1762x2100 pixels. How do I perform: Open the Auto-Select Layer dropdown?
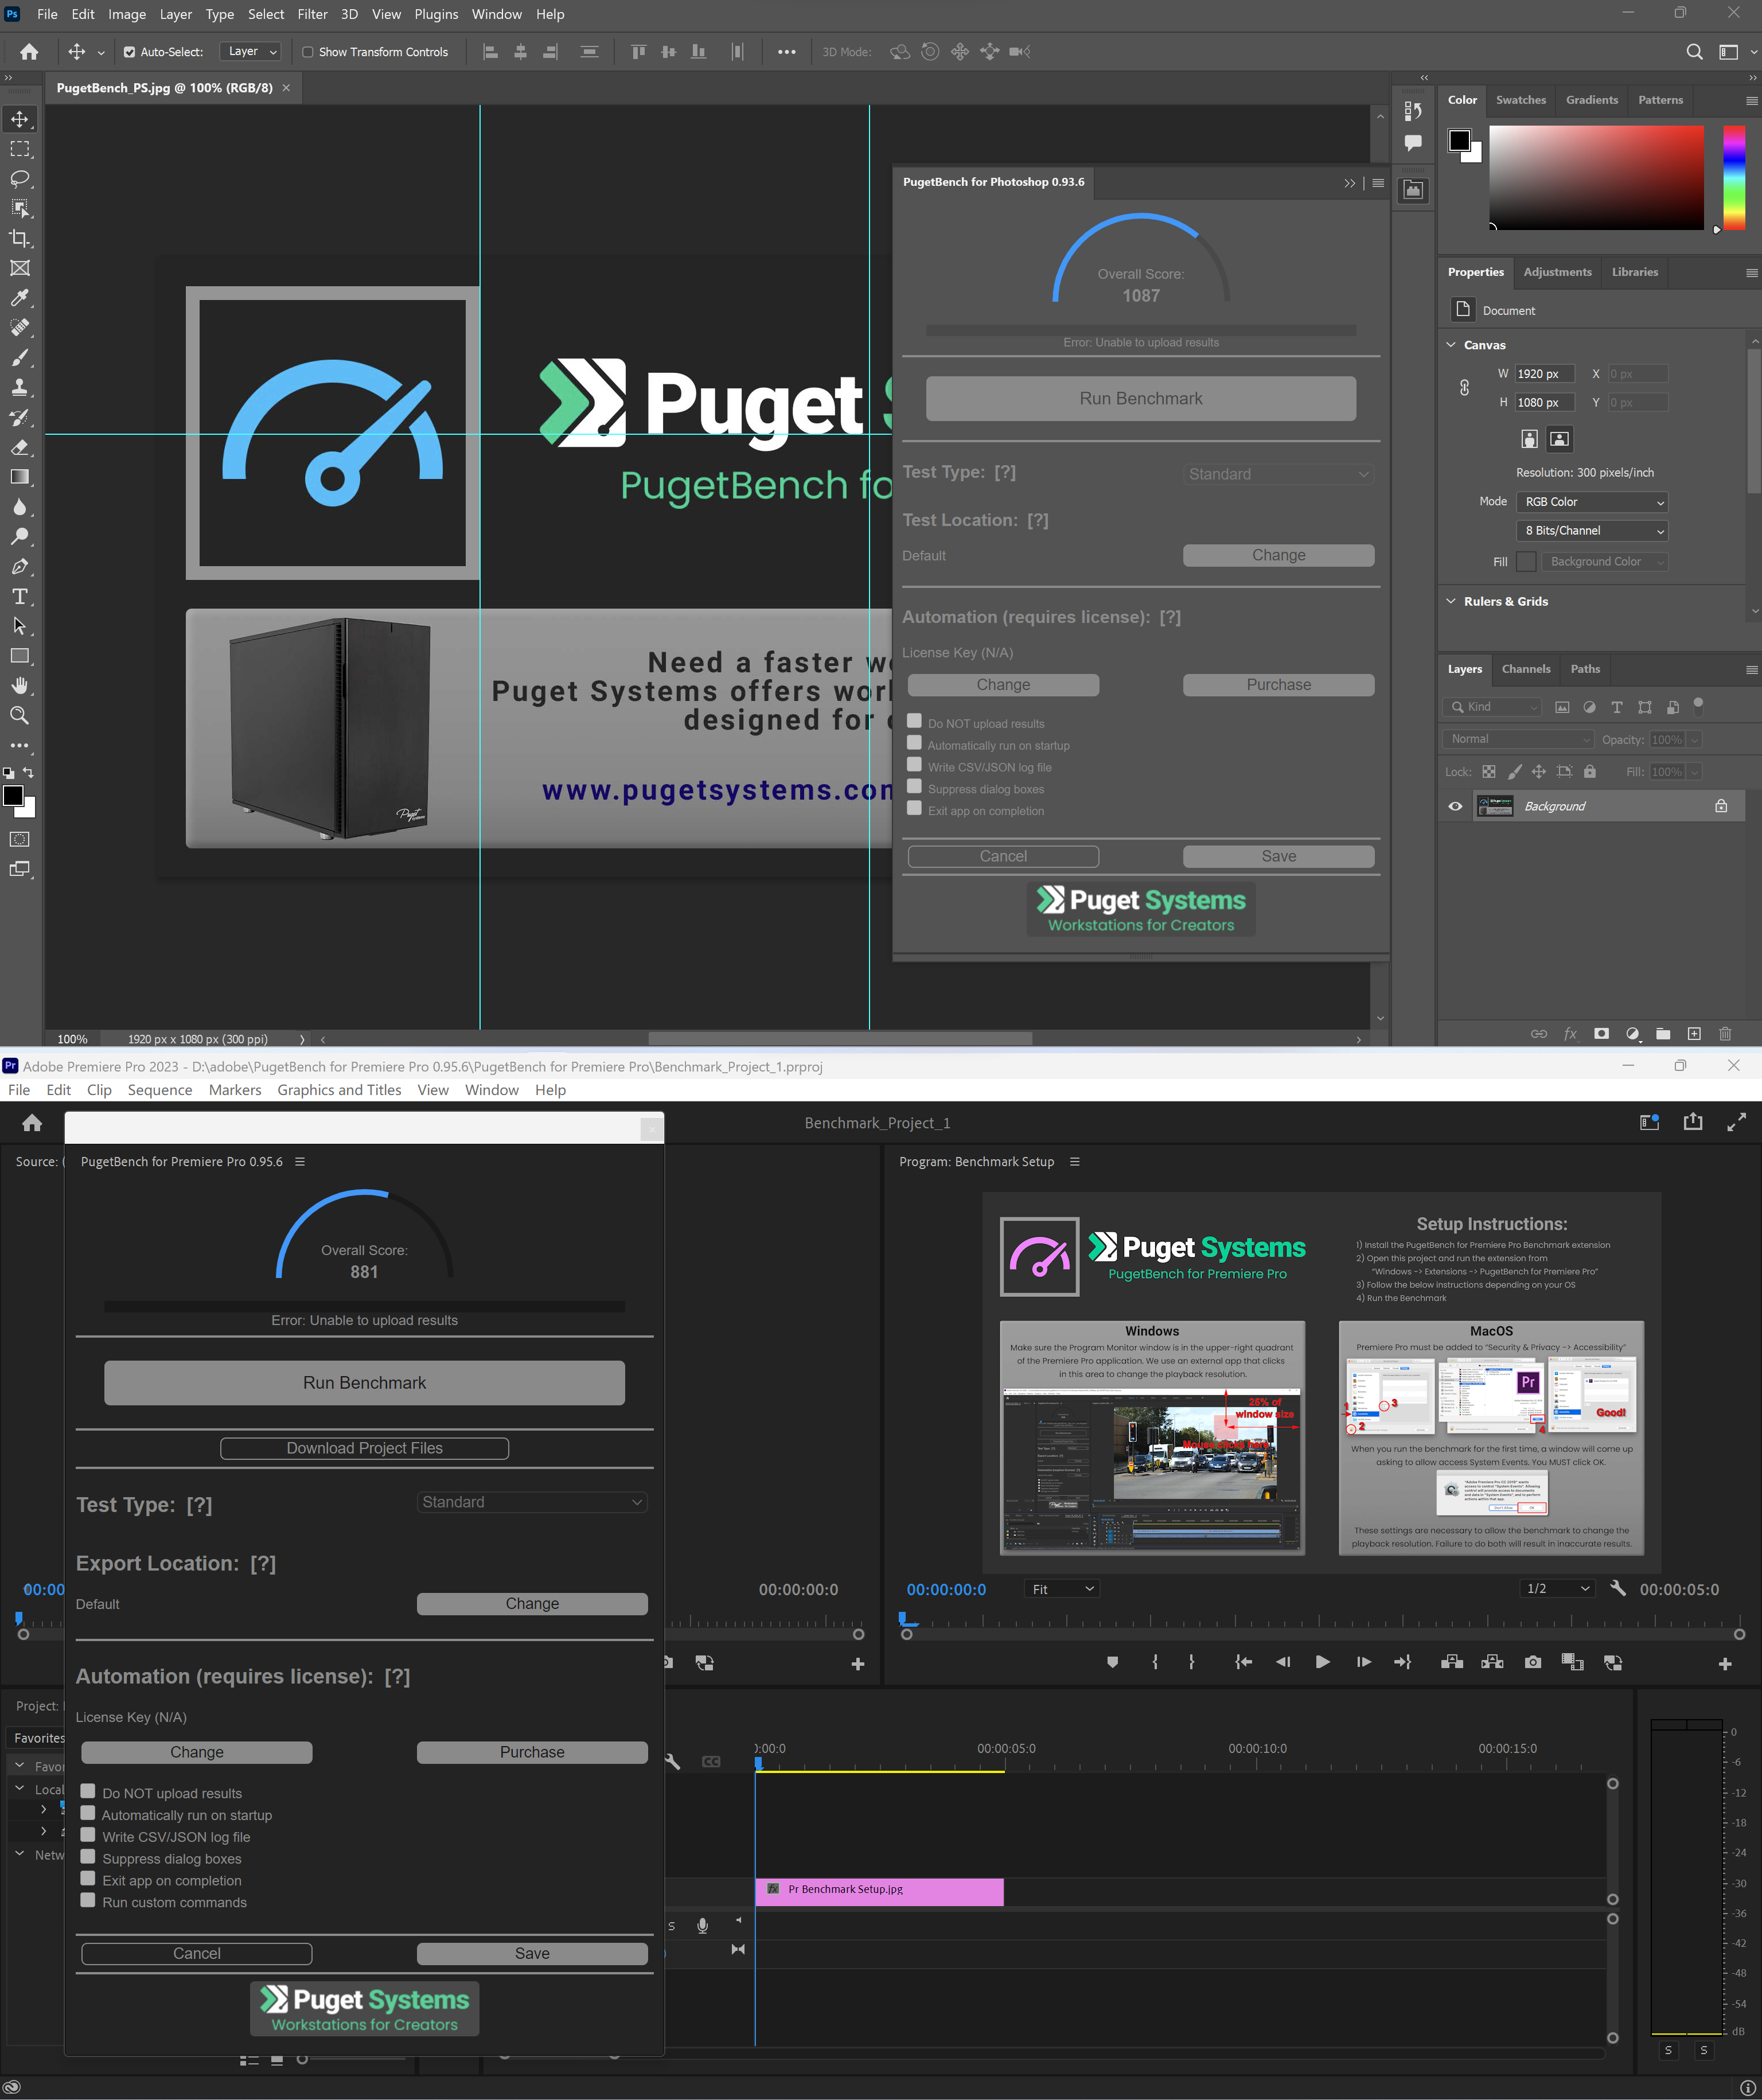pyautogui.click(x=250, y=52)
